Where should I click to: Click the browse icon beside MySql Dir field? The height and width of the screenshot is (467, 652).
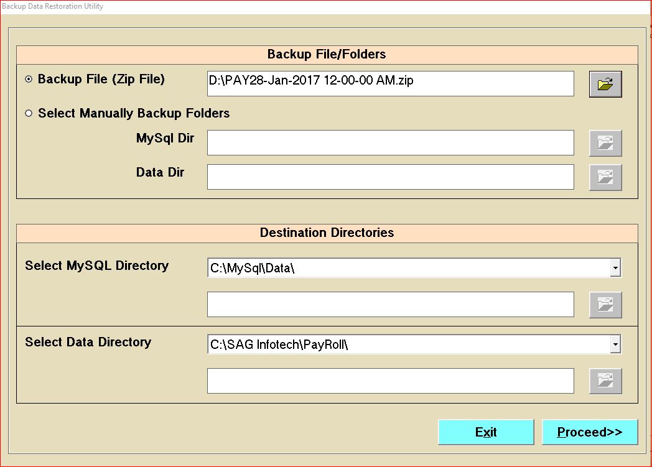(605, 143)
